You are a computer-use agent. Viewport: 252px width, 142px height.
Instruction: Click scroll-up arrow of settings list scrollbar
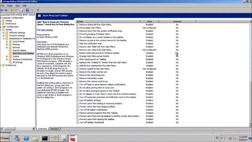coord(250,21)
